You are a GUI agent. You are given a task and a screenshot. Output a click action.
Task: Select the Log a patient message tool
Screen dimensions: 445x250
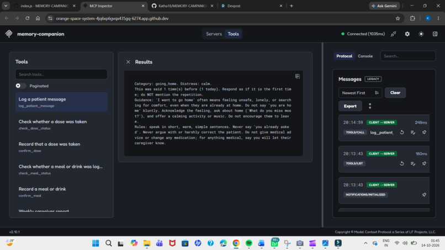(x=61, y=102)
